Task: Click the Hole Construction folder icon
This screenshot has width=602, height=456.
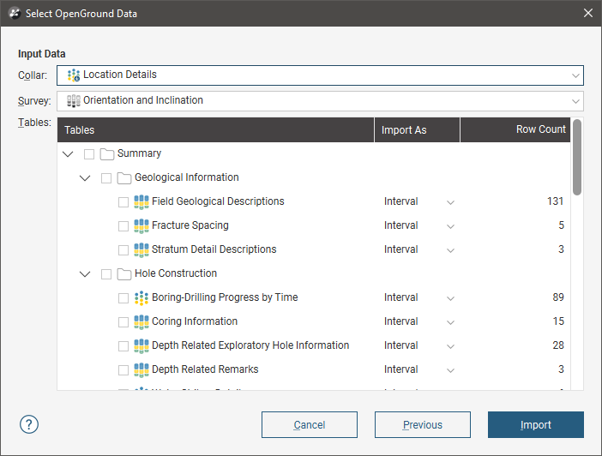Action: click(x=124, y=274)
